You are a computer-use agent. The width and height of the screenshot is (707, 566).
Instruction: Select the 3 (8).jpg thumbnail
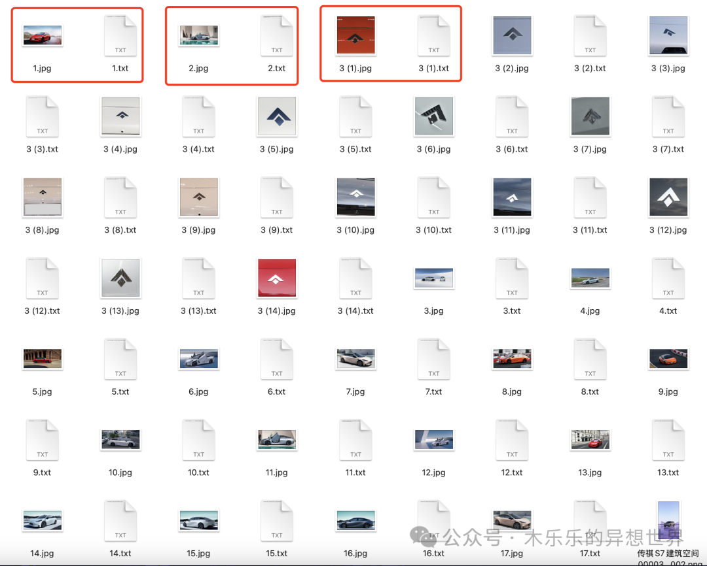pyautogui.click(x=43, y=197)
